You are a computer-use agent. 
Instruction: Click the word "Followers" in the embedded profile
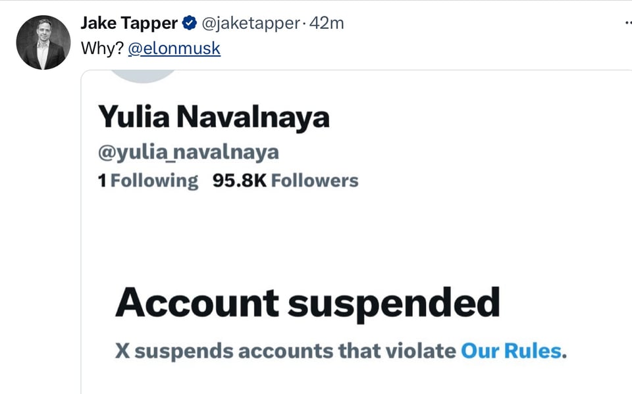[315, 181]
